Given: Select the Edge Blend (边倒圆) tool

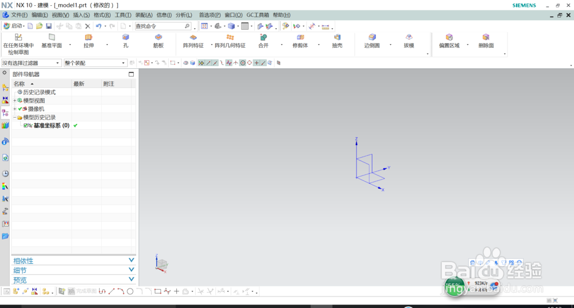Looking at the screenshot, I should (372, 41).
